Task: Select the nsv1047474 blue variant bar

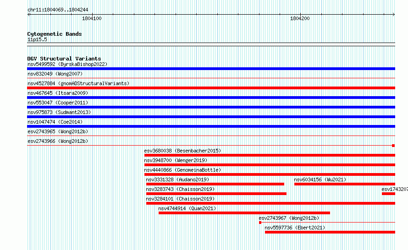Action: (x=211, y=126)
